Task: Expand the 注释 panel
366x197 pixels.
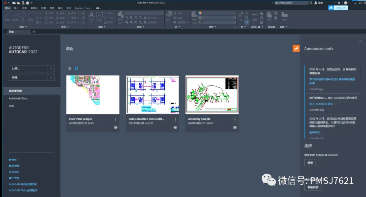Action: point(102,27)
